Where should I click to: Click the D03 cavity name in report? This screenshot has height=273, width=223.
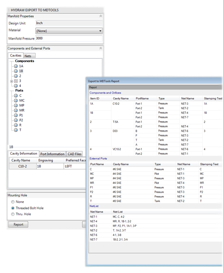115,131
